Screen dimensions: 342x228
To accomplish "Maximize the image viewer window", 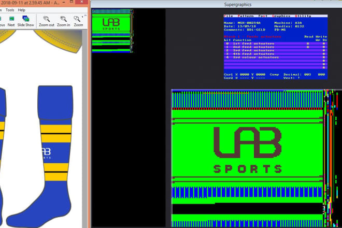I will pyautogui.click(x=72, y=2).
